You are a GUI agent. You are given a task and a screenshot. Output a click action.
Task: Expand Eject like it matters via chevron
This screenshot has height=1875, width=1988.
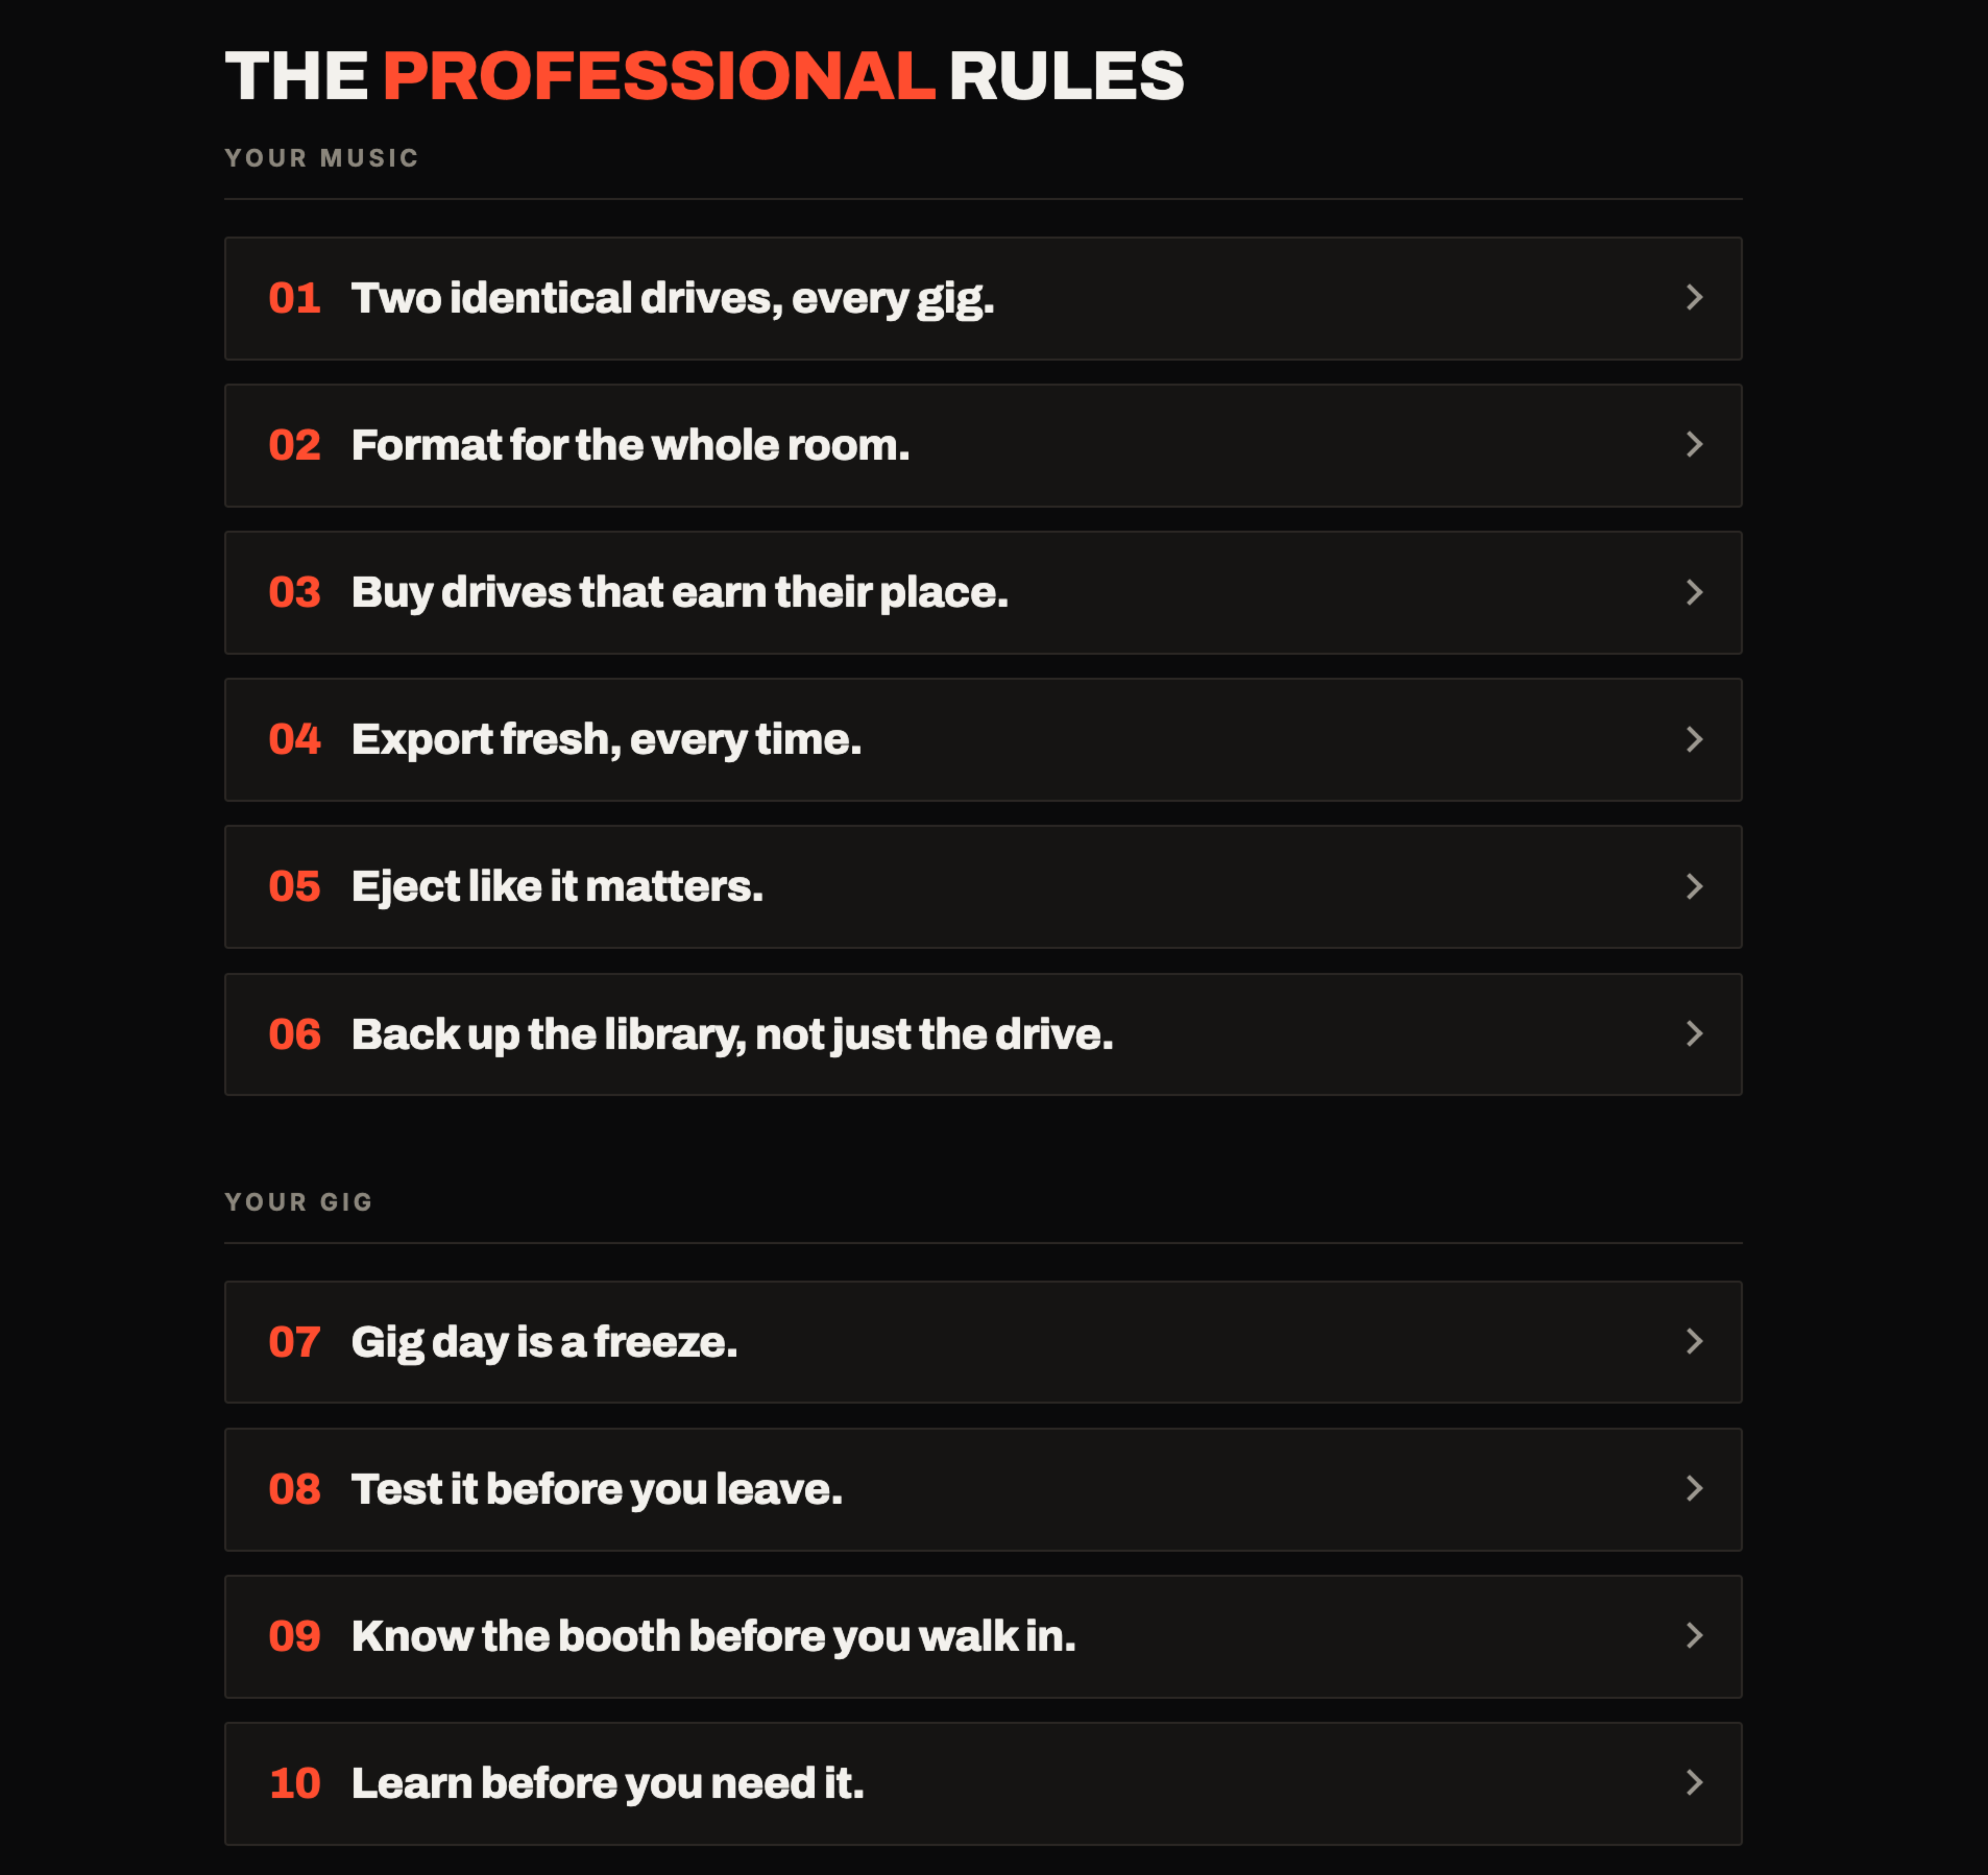coord(1693,886)
